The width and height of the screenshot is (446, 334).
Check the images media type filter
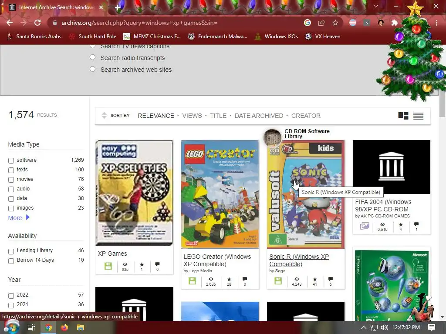click(11, 208)
